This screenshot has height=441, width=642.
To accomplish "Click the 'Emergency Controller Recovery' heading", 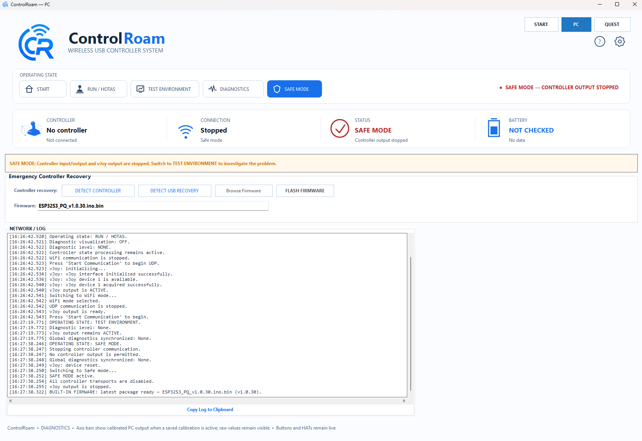I will [50, 177].
